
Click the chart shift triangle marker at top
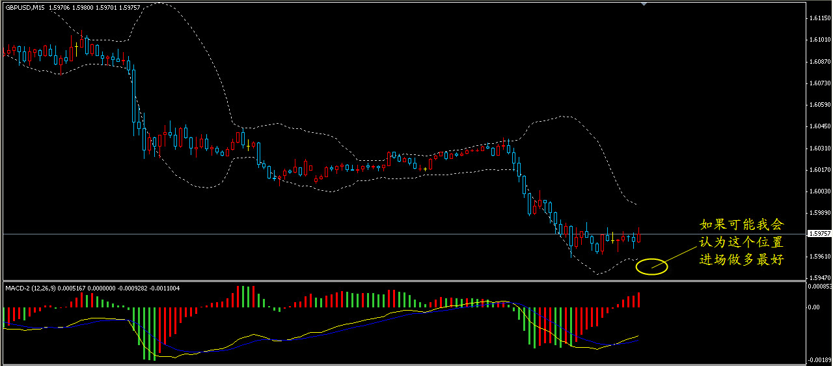tap(644, 4)
